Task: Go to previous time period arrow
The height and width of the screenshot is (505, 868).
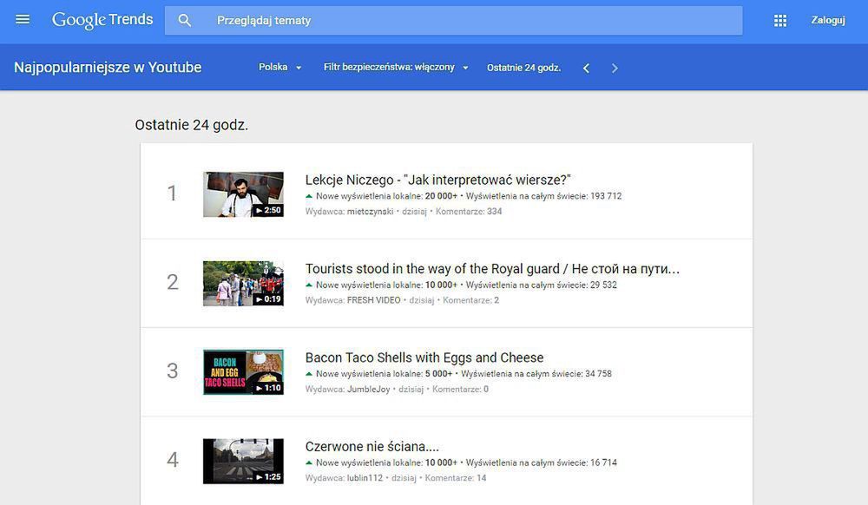Action: click(586, 68)
